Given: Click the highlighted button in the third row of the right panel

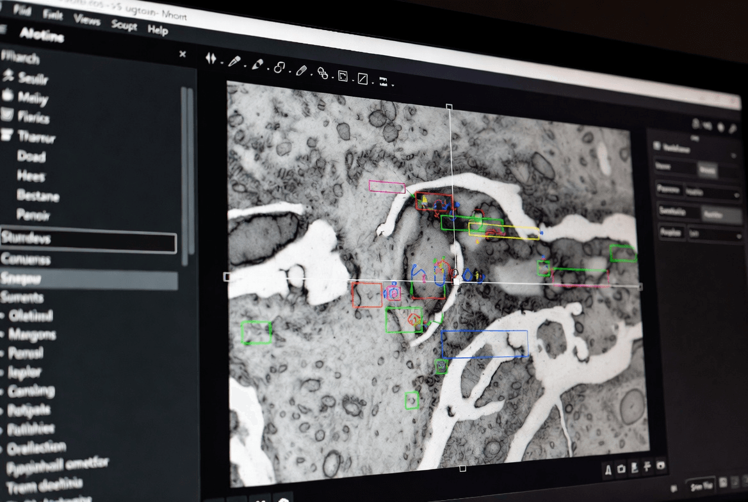Looking at the screenshot, I should click(x=721, y=215).
